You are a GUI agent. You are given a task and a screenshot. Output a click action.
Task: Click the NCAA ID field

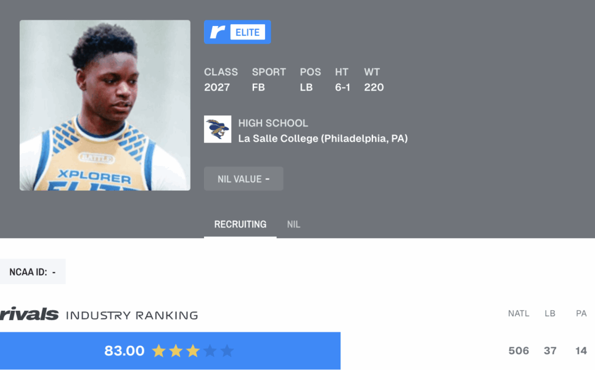[33, 271]
